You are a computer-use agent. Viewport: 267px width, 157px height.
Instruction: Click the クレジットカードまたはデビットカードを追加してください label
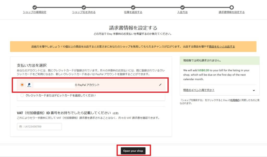(x=60, y=95)
